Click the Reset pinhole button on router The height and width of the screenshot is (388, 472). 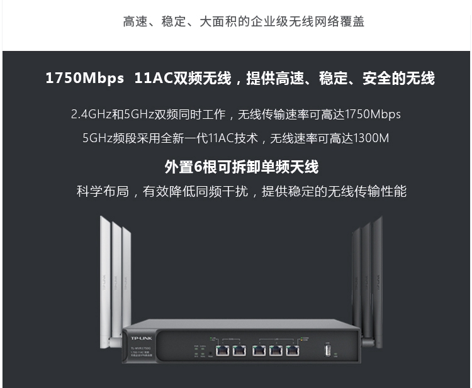[210, 353]
